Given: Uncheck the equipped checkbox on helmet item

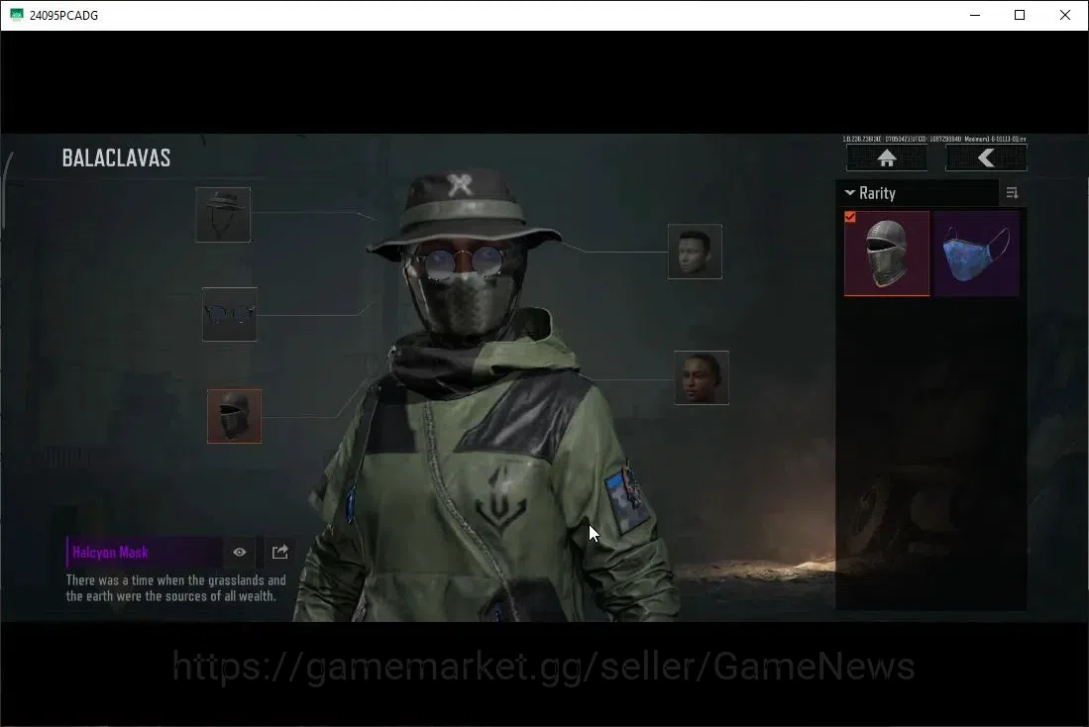Looking at the screenshot, I should 850,217.
